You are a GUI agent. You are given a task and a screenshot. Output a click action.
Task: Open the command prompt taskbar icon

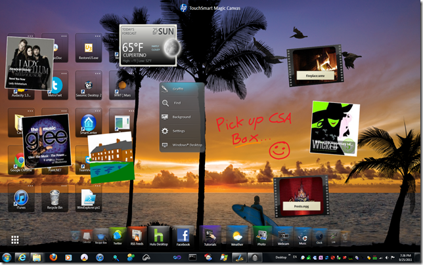tap(192, 258)
